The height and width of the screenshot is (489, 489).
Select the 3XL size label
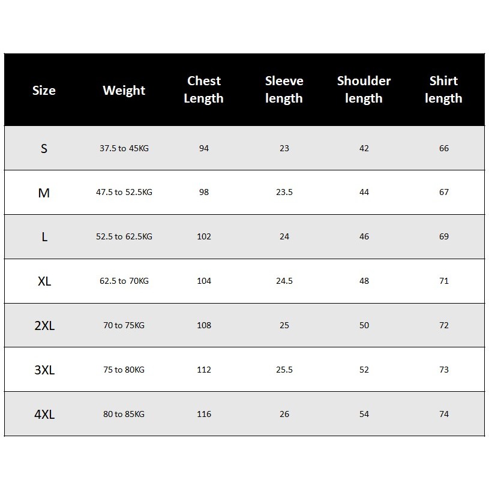pyautogui.click(x=44, y=370)
